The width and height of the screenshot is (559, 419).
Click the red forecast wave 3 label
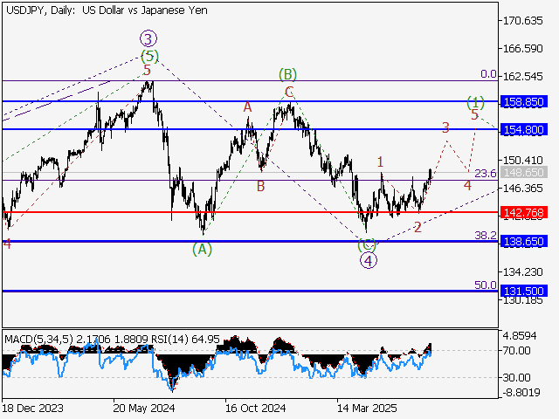445,127
